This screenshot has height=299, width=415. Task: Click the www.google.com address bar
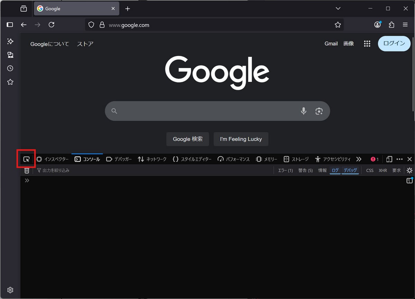(x=214, y=25)
